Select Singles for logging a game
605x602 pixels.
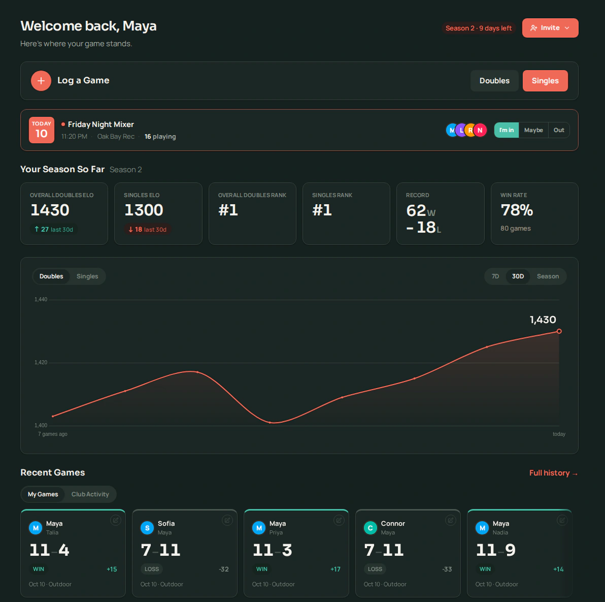point(545,81)
